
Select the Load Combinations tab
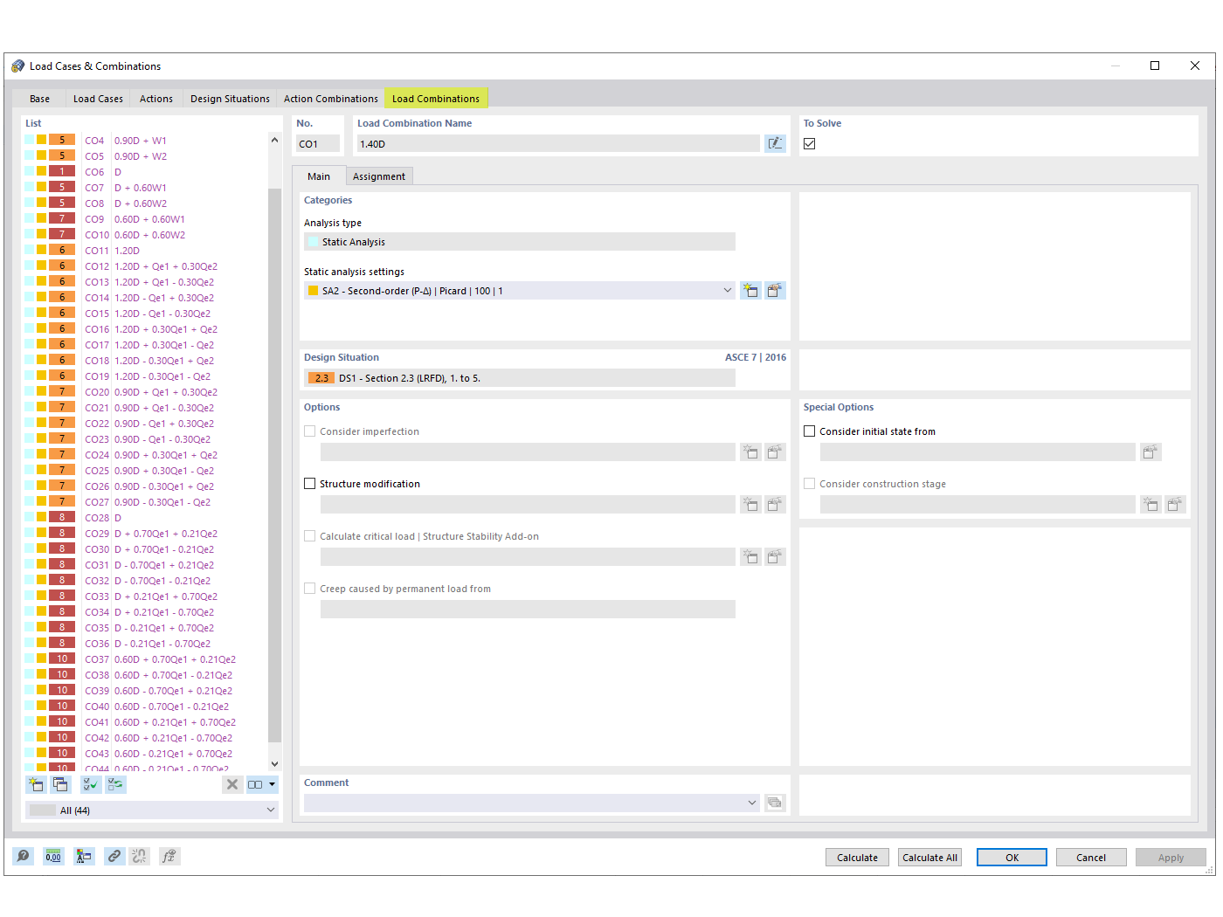coord(436,99)
